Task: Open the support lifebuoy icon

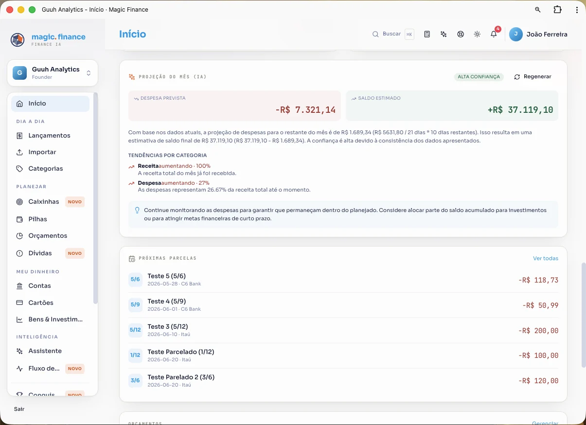Action: click(x=461, y=34)
